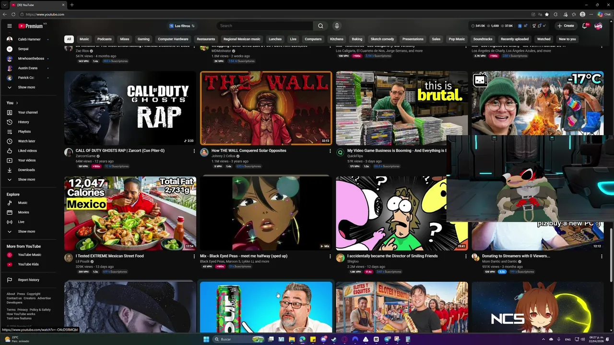
Task: Open Steam from the taskbar
Action: click(x=334, y=339)
